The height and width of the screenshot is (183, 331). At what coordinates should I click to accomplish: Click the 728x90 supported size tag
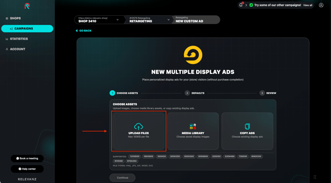coord(243,156)
